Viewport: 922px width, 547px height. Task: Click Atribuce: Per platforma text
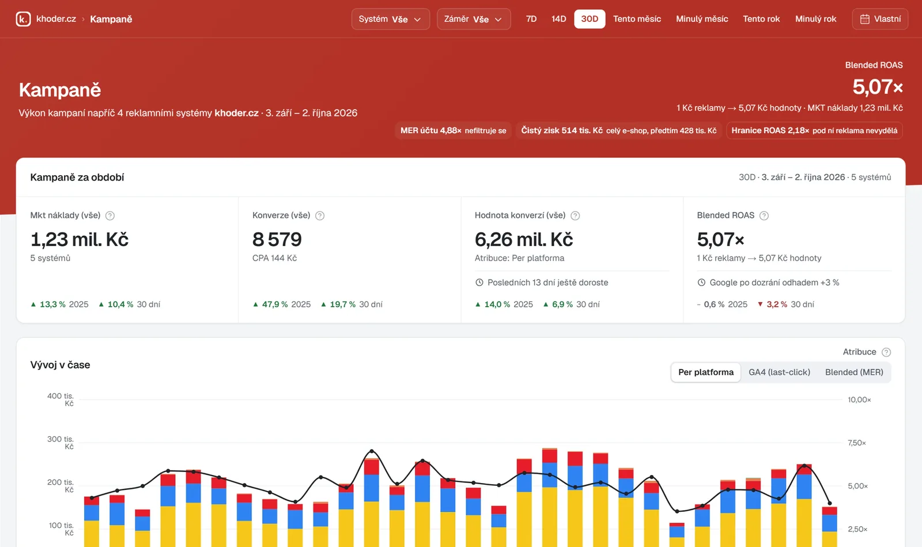519,258
